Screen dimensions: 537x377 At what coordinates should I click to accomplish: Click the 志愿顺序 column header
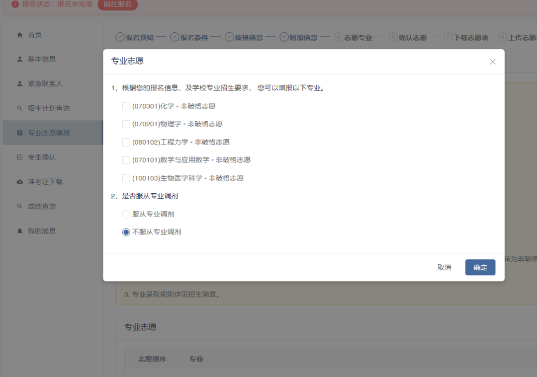[x=152, y=359]
